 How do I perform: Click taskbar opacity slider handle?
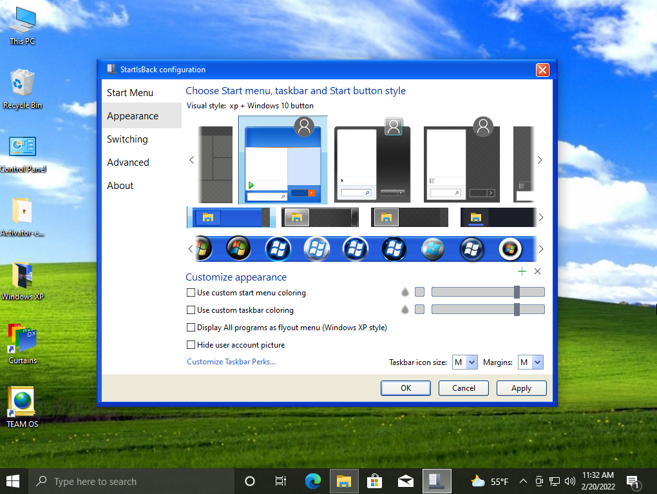(517, 310)
